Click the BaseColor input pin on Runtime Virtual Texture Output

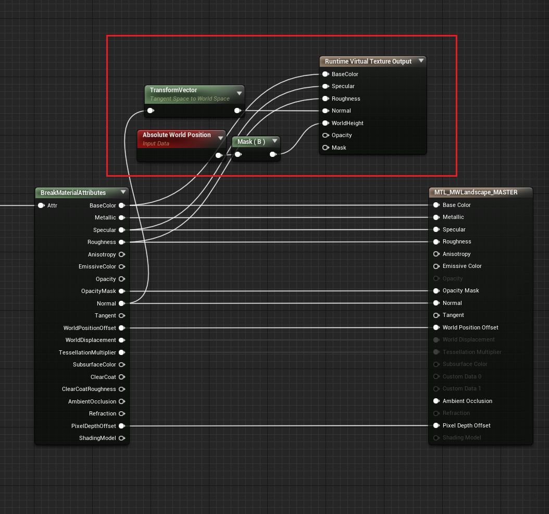coord(325,74)
